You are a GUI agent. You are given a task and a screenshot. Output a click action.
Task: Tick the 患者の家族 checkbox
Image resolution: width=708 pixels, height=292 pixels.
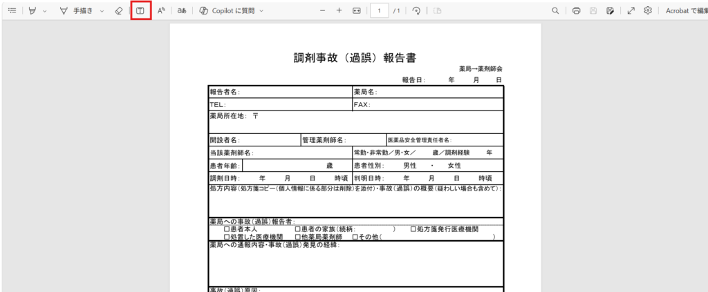(297, 229)
